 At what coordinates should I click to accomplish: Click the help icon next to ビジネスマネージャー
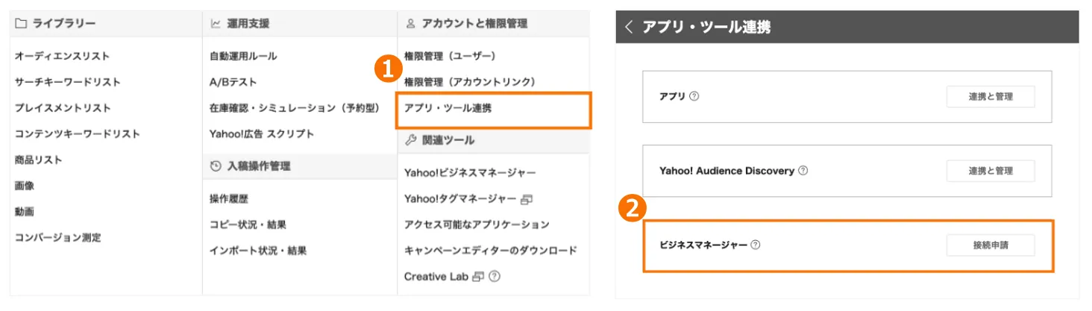[x=756, y=245]
